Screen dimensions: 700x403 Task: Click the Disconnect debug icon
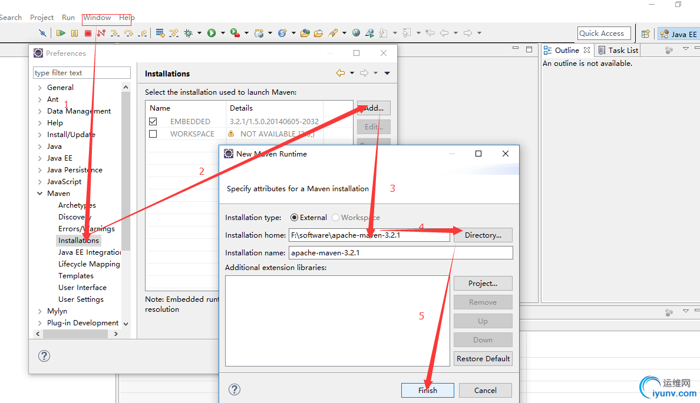[x=101, y=33]
